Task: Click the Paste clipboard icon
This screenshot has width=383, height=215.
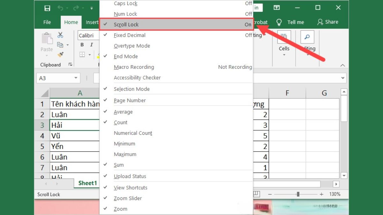Action: click(x=47, y=39)
